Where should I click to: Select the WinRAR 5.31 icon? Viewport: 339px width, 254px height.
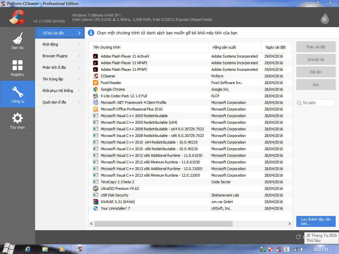pyautogui.click(x=96, y=202)
